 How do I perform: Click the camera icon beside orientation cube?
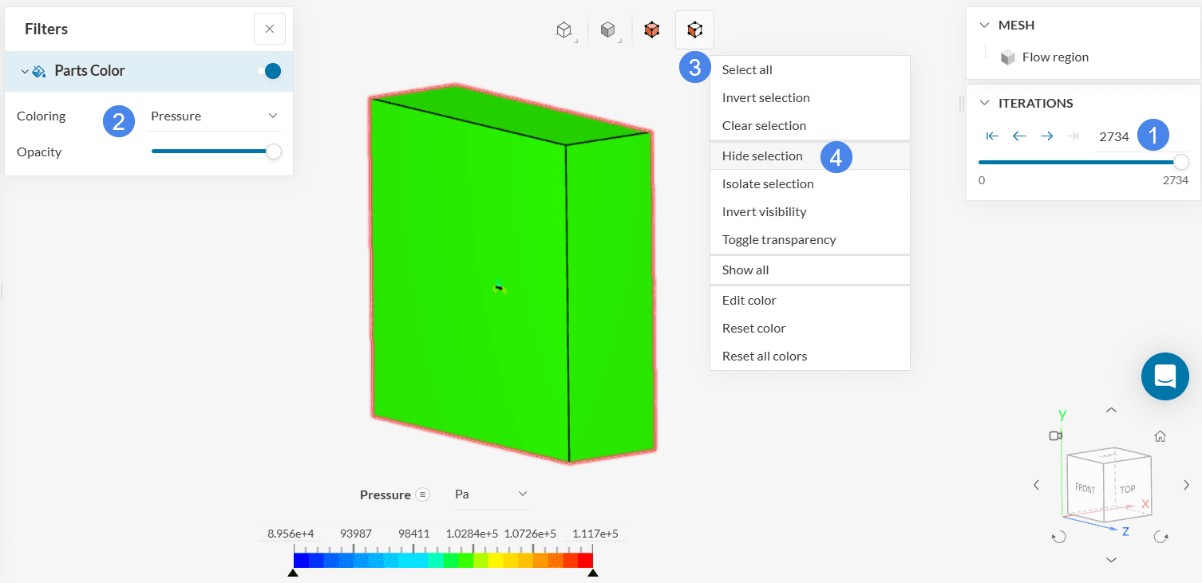click(x=1056, y=435)
